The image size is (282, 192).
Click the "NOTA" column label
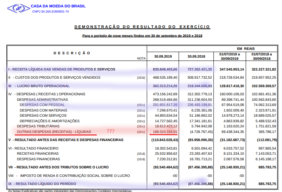(x=141, y=58)
